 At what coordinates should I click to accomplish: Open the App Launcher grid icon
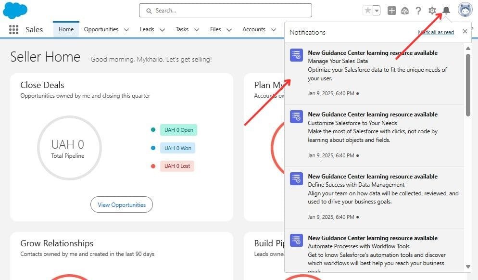coord(14,29)
